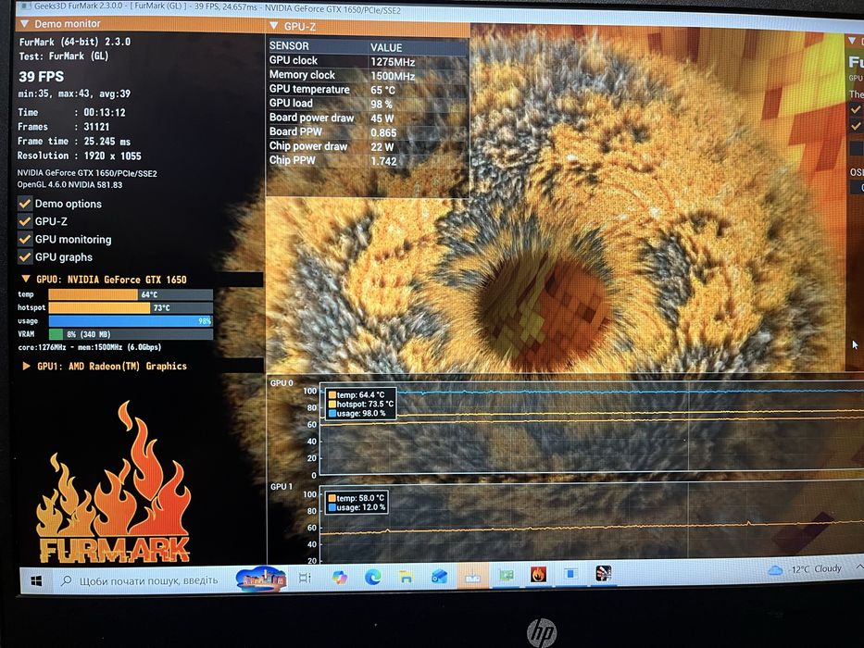Click the Test: FurMark (GL) line
The height and width of the screenshot is (648, 864).
[64, 56]
